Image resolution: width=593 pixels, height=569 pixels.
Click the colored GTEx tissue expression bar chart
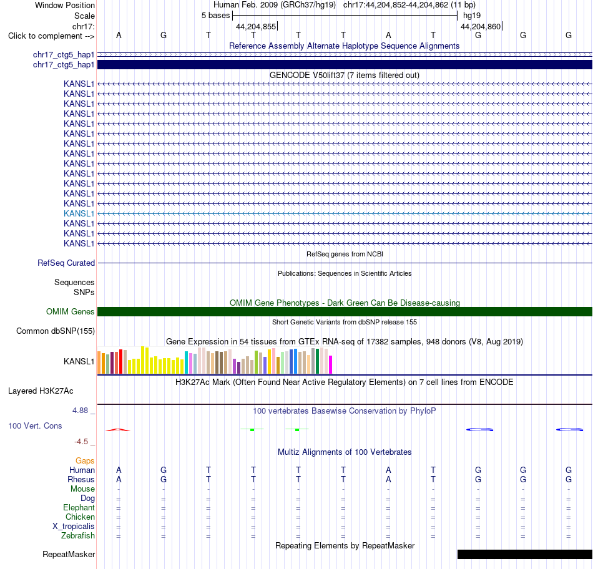pyautogui.click(x=215, y=360)
